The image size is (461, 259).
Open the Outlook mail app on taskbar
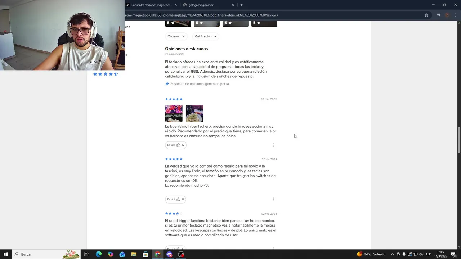click(122, 254)
